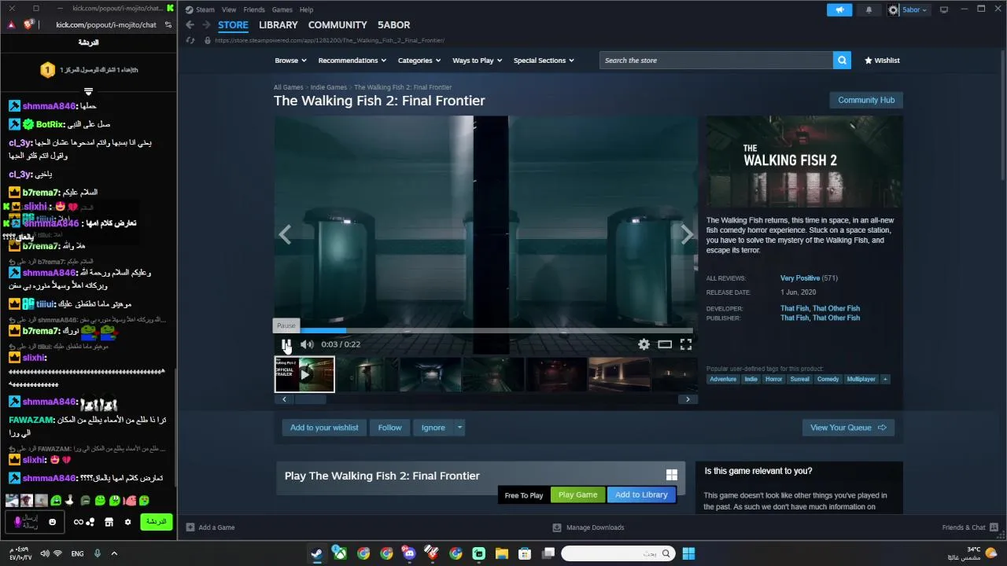Image resolution: width=1007 pixels, height=566 pixels.
Task: Open the Friends menu
Action: (254, 9)
